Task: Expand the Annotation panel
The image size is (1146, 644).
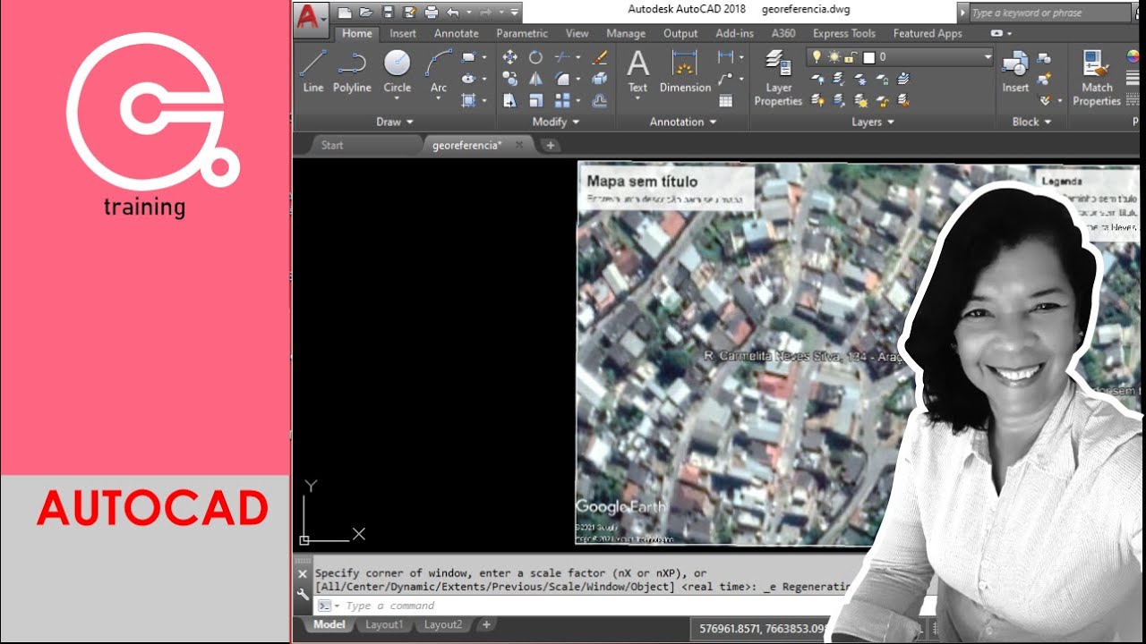Action: pyautogui.click(x=683, y=122)
